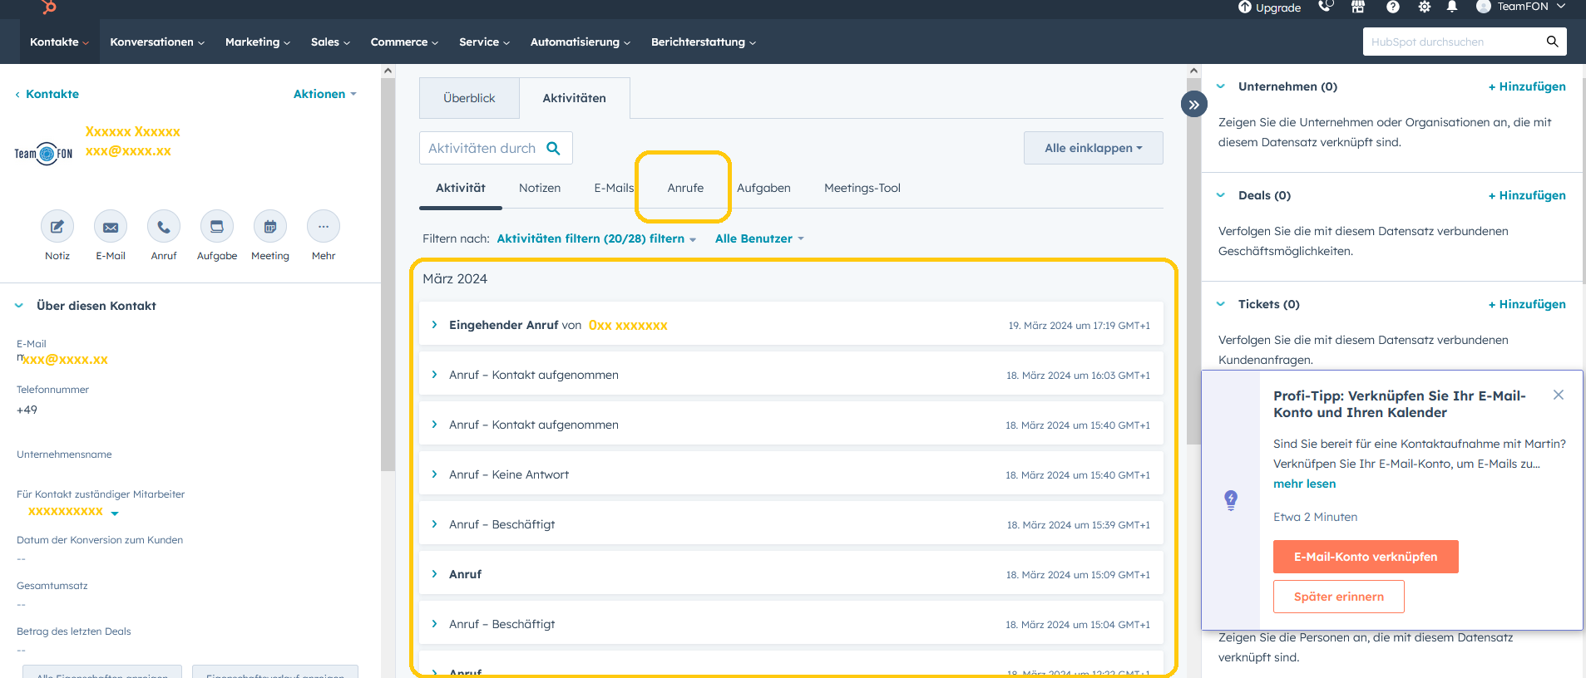Open the Settings gear icon
This screenshot has width=1586, height=678.
[1425, 7]
